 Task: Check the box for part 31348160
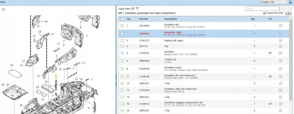[122, 76]
